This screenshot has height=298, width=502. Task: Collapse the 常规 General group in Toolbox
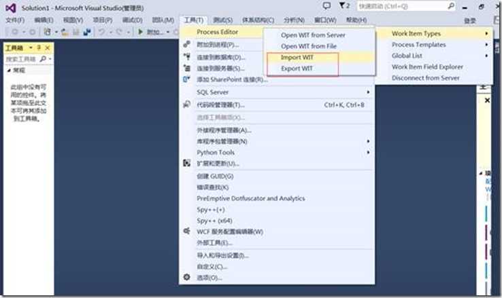[9, 71]
